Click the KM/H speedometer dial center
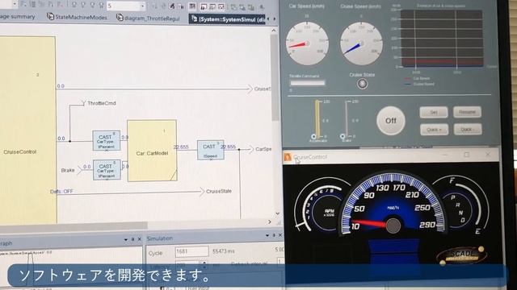This screenshot has height=290, width=517. [393, 226]
